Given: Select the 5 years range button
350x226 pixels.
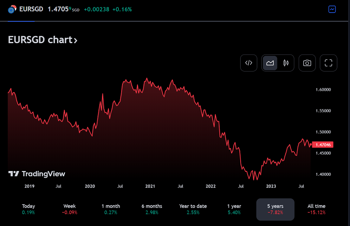Looking at the screenshot, I should coord(275,209).
